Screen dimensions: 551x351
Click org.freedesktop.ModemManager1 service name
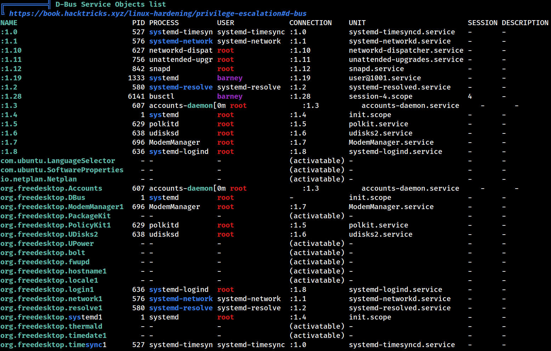62,207
